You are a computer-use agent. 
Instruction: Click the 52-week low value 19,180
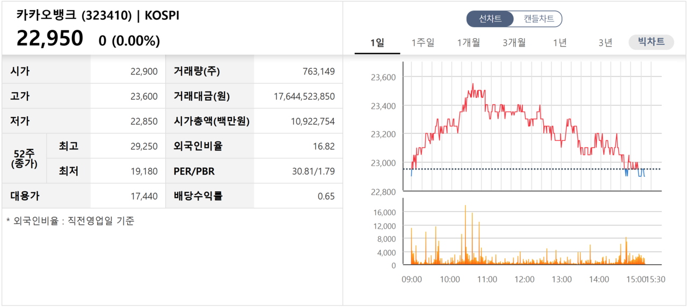pyautogui.click(x=144, y=171)
